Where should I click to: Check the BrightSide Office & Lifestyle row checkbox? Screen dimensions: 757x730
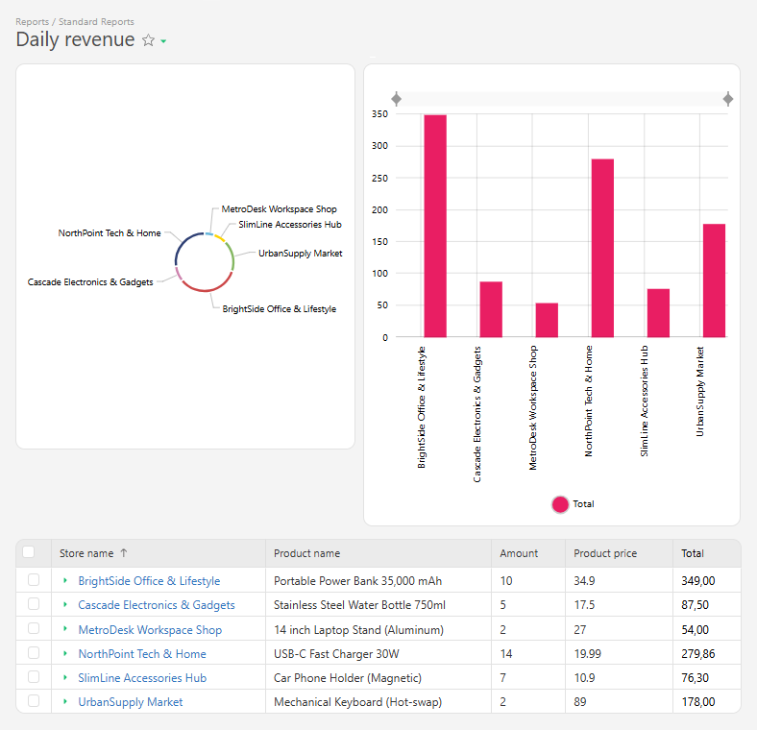(34, 580)
